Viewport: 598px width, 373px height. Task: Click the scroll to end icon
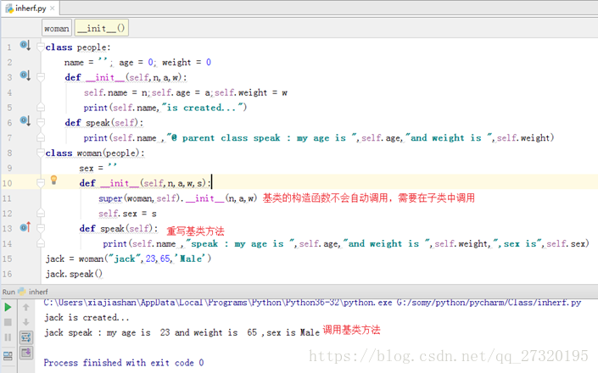[x=26, y=353]
